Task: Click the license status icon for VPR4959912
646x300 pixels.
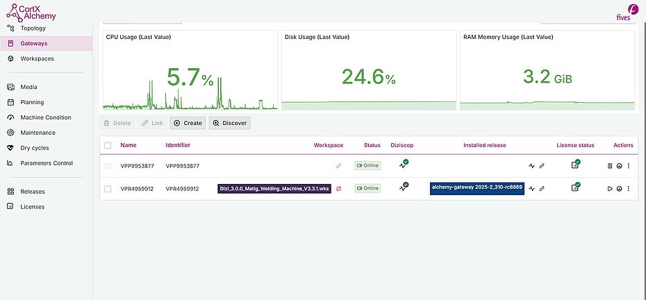Action: click(x=576, y=187)
